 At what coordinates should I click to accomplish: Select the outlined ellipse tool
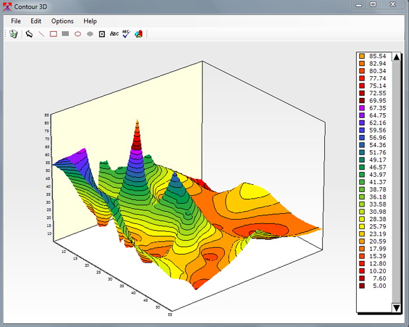(x=77, y=34)
